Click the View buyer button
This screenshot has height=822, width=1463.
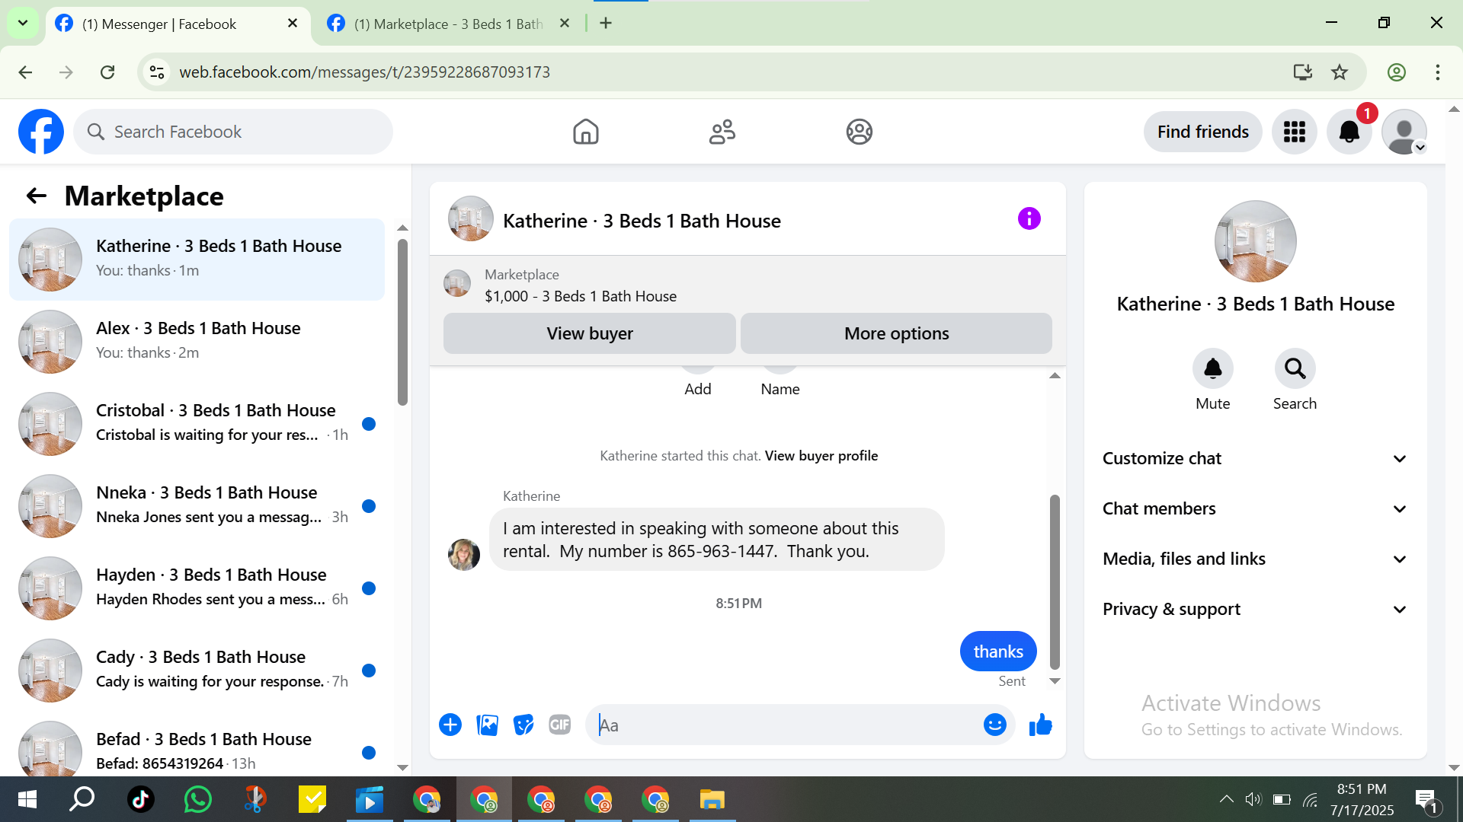[589, 333]
